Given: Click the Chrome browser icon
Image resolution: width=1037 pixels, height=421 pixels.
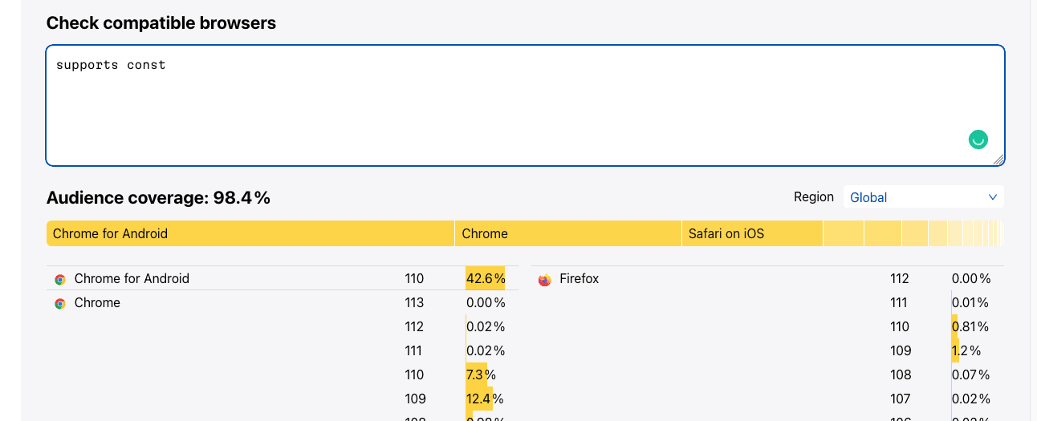Looking at the screenshot, I should [x=60, y=304].
